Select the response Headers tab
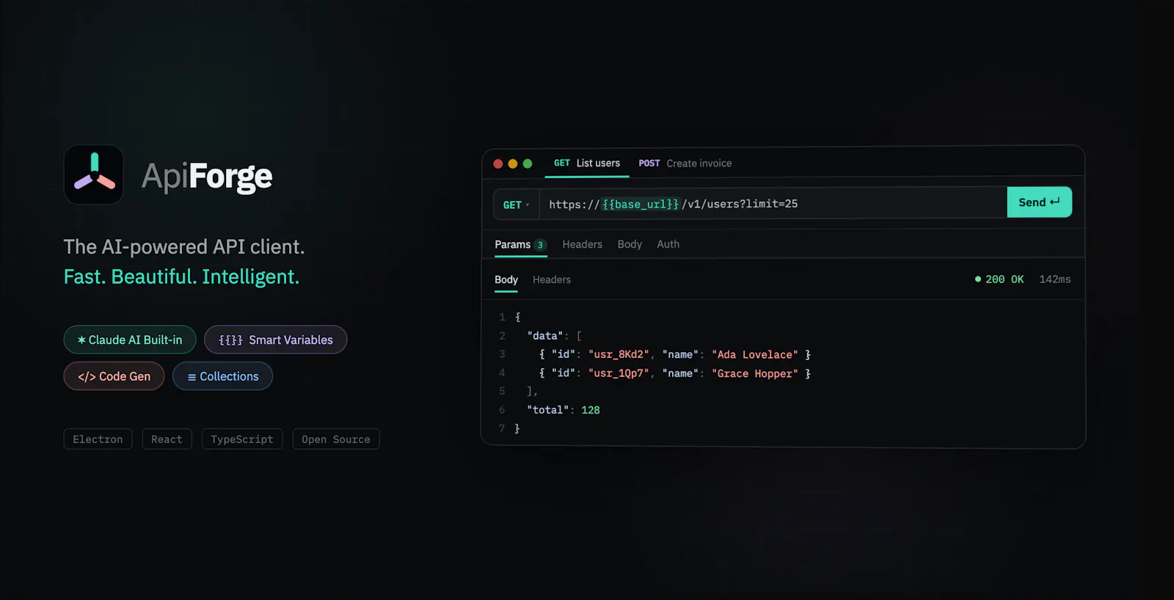1174x600 pixels. [552, 279]
